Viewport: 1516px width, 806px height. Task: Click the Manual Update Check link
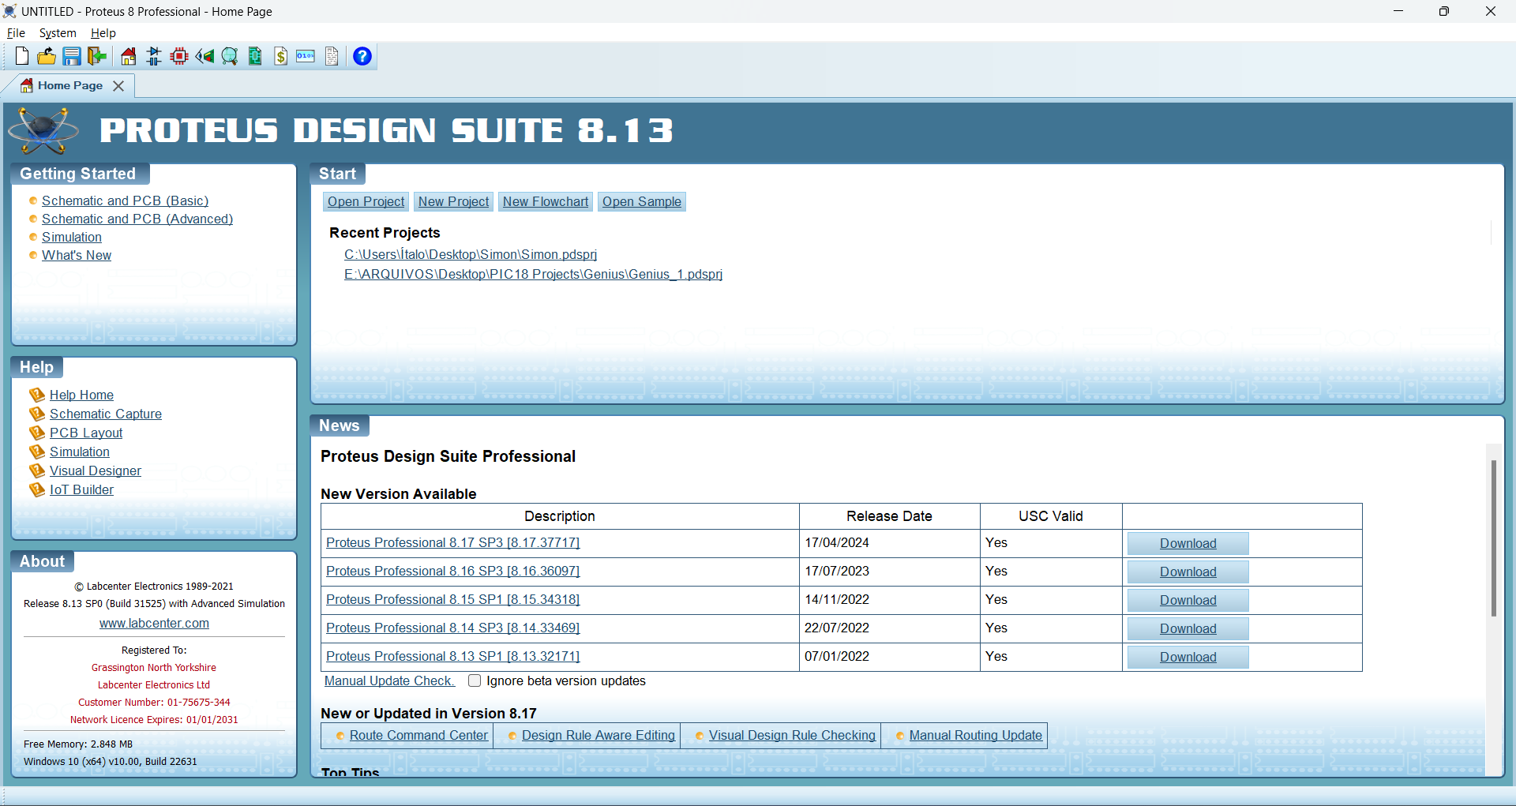click(x=388, y=680)
